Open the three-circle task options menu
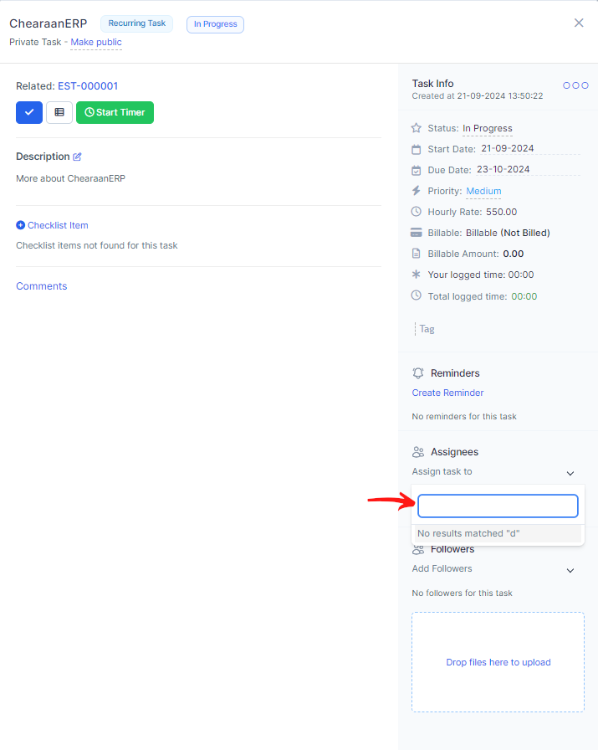The width and height of the screenshot is (598, 750). point(575,85)
